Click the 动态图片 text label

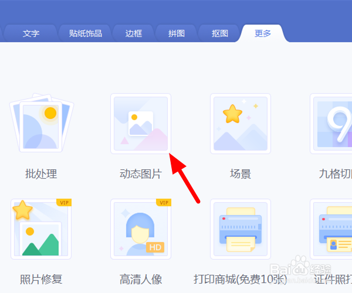(141, 173)
